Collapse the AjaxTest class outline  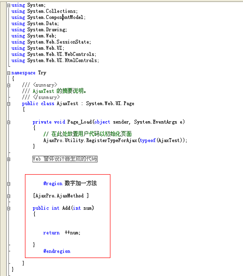[x=8, y=104]
